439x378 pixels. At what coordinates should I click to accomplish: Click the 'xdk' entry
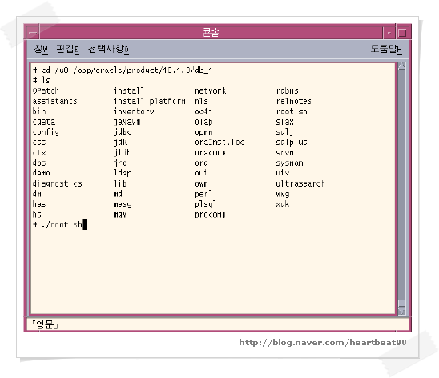283,204
